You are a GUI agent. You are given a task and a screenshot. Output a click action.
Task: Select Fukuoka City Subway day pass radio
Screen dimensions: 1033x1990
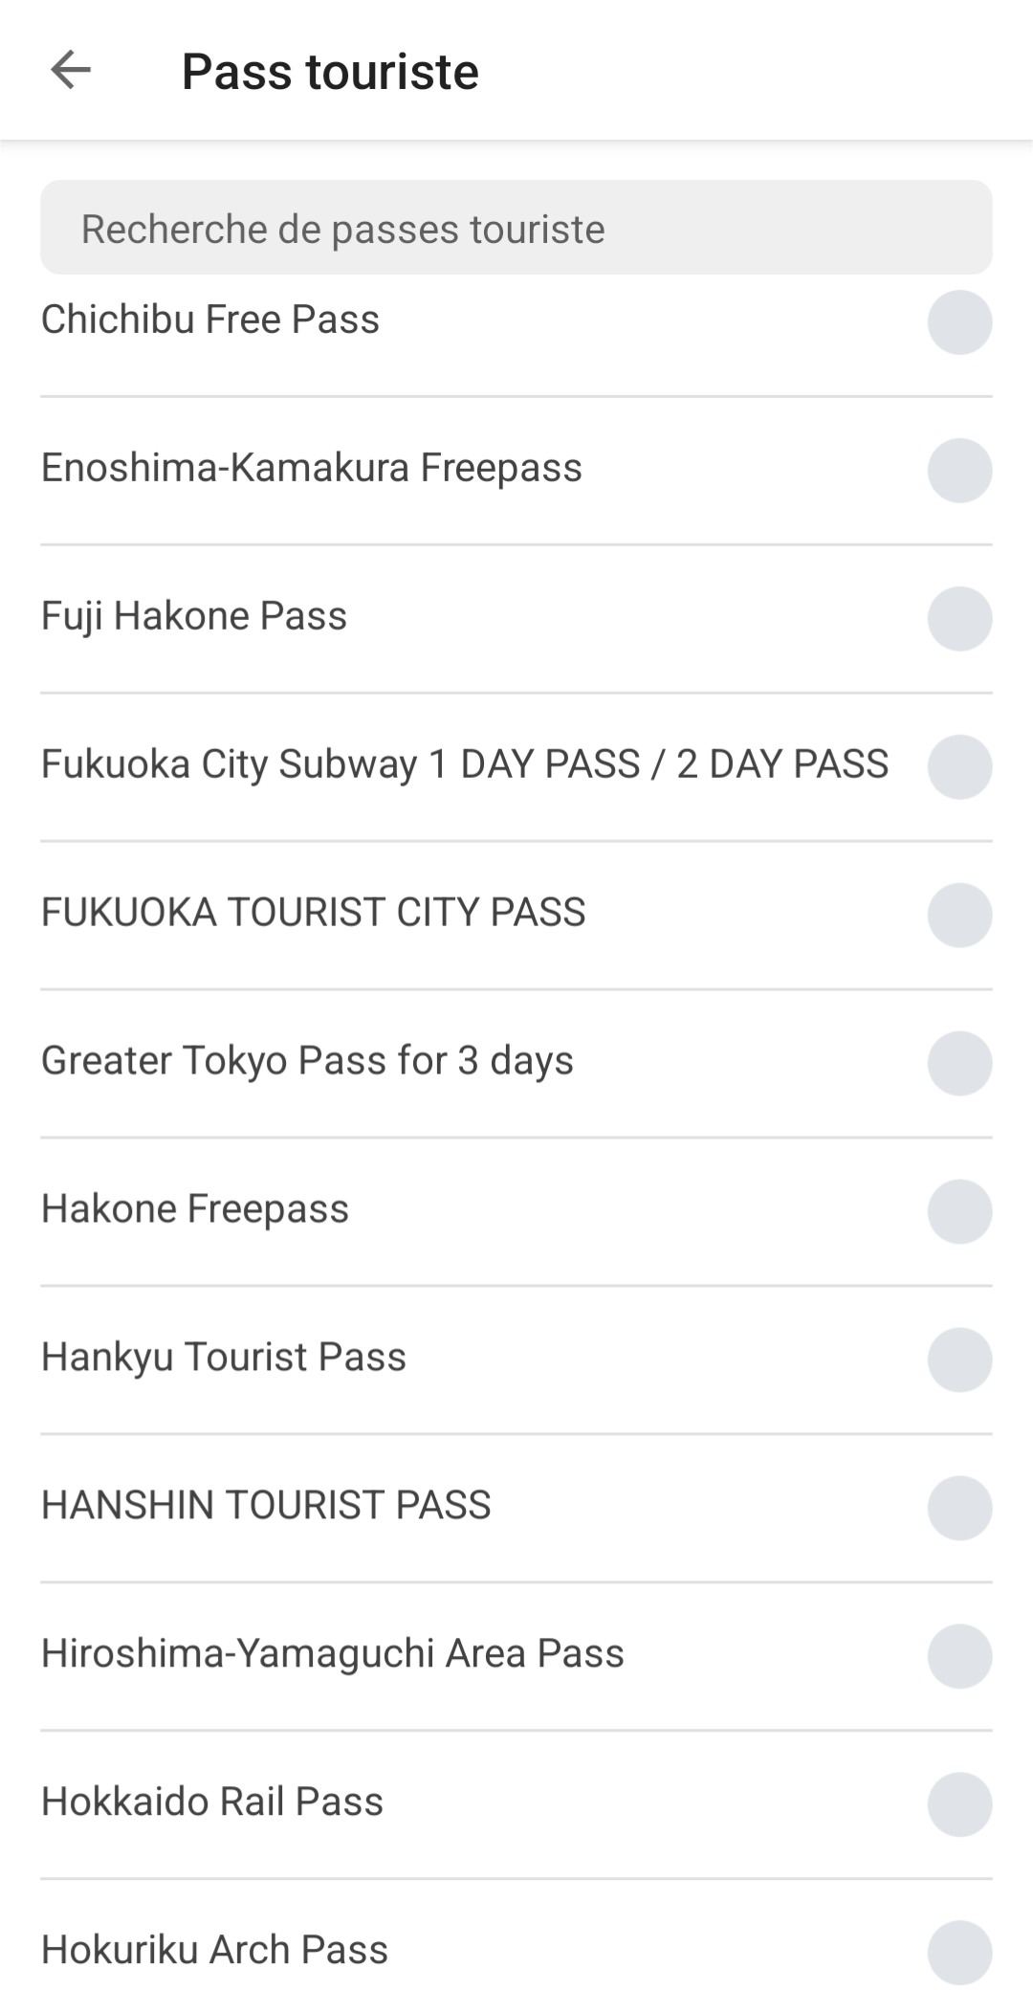pos(959,767)
